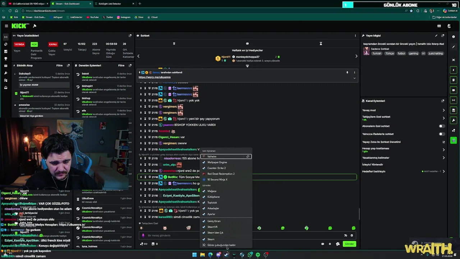Toggle the chat bubble widget in right sidebar

(x=454, y=90)
